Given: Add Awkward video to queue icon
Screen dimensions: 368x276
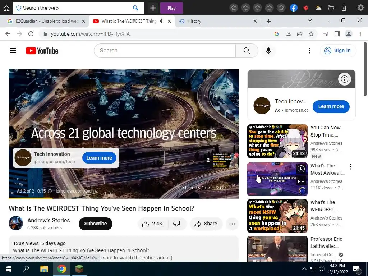Looking at the screenshot, I should [x=301, y=181].
